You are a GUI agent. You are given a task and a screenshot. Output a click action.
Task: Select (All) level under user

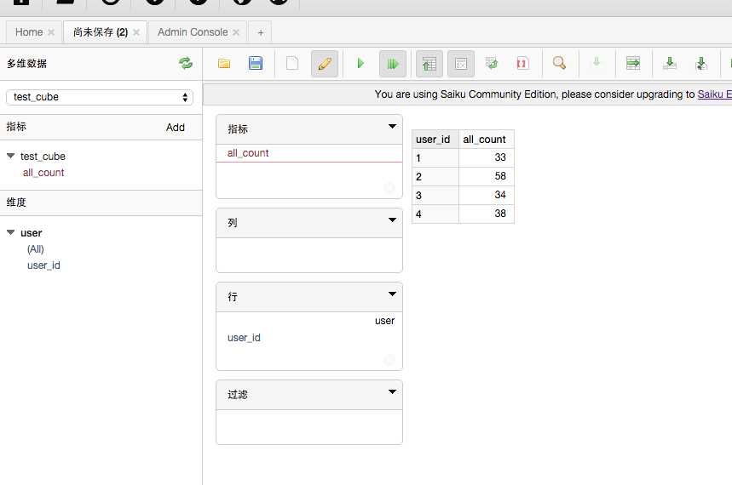coord(36,249)
